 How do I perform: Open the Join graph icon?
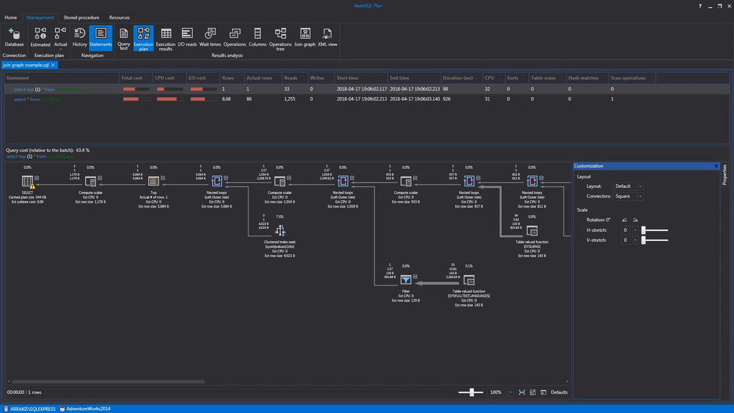[x=305, y=36]
